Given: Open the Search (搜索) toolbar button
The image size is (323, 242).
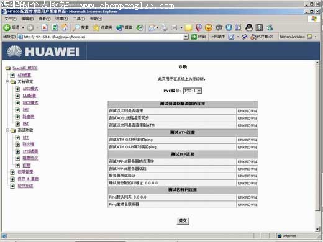Looking at the screenshot, I should [x=81, y=27].
